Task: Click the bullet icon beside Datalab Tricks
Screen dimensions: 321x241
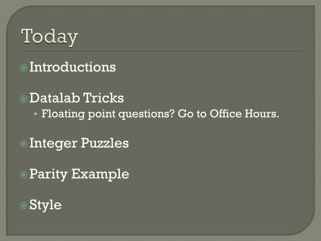Action: tap(24, 99)
